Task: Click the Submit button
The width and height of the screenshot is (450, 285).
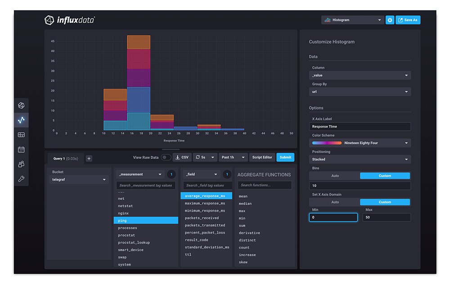Action: tap(285, 157)
